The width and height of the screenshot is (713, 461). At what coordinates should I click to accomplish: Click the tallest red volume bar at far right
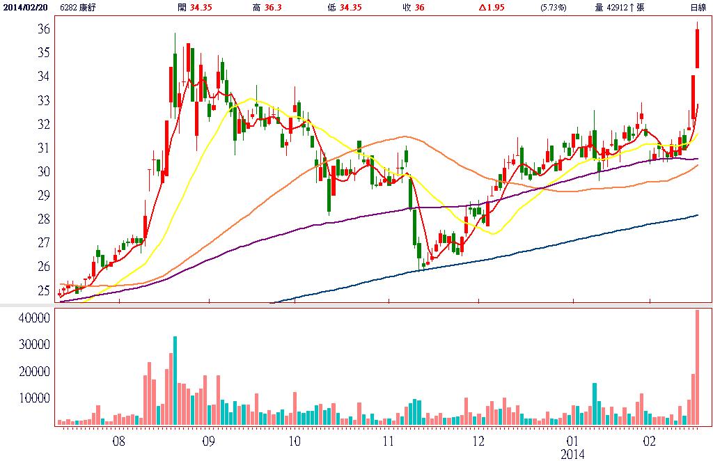coord(697,368)
